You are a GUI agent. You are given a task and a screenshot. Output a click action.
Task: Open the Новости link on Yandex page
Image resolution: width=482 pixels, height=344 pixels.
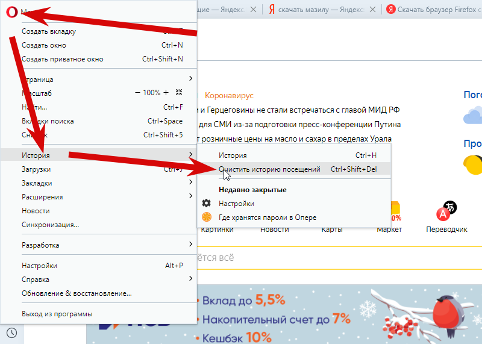click(x=275, y=230)
